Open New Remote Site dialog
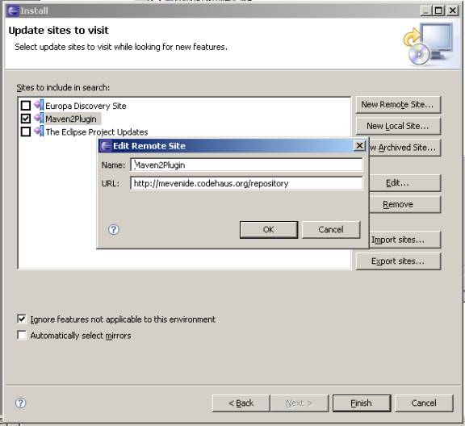Viewport: 465px width, 426px height. [x=398, y=105]
